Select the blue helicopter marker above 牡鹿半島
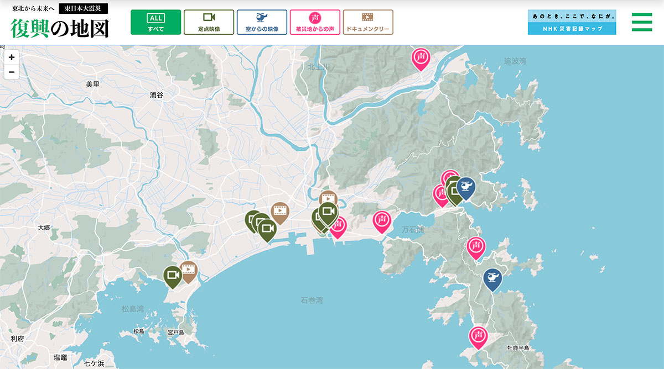This screenshot has height=369, width=664. click(x=492, y=278)
